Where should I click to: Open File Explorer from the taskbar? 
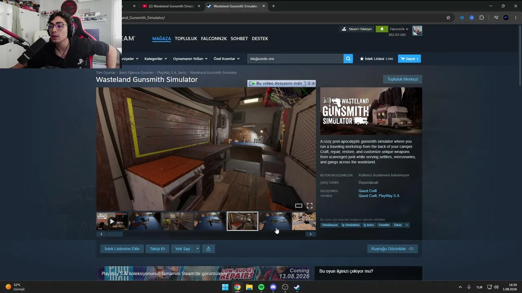click(249, 287)
